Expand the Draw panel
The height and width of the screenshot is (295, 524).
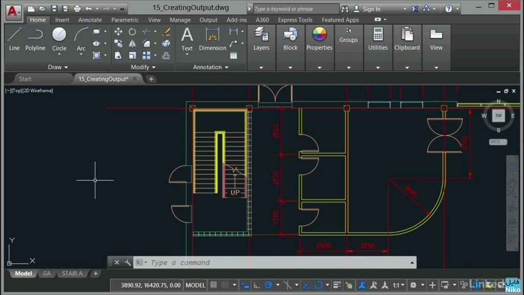pyautogui.click(x=58, y=67)
